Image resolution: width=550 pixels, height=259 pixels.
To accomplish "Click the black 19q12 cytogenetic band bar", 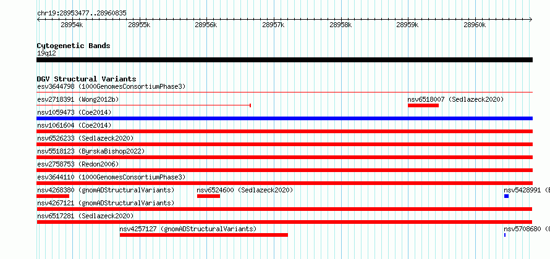I will (284, 60).
